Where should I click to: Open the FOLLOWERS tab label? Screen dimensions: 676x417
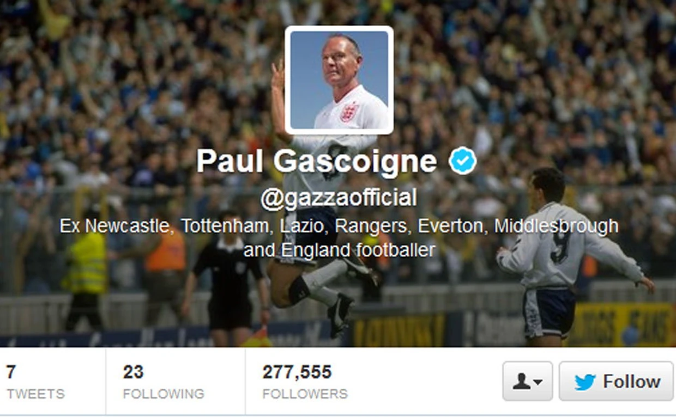click(305, 394)
